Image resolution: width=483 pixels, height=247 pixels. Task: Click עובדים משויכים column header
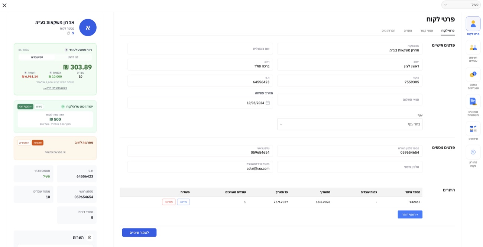tap(236, 192)
